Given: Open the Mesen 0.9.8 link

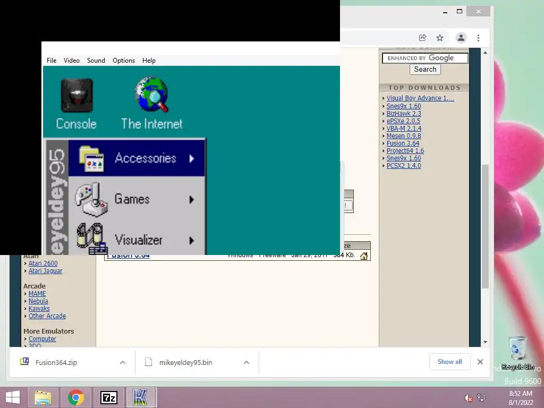Looking at the screenshot, I should tap(404, 135).
